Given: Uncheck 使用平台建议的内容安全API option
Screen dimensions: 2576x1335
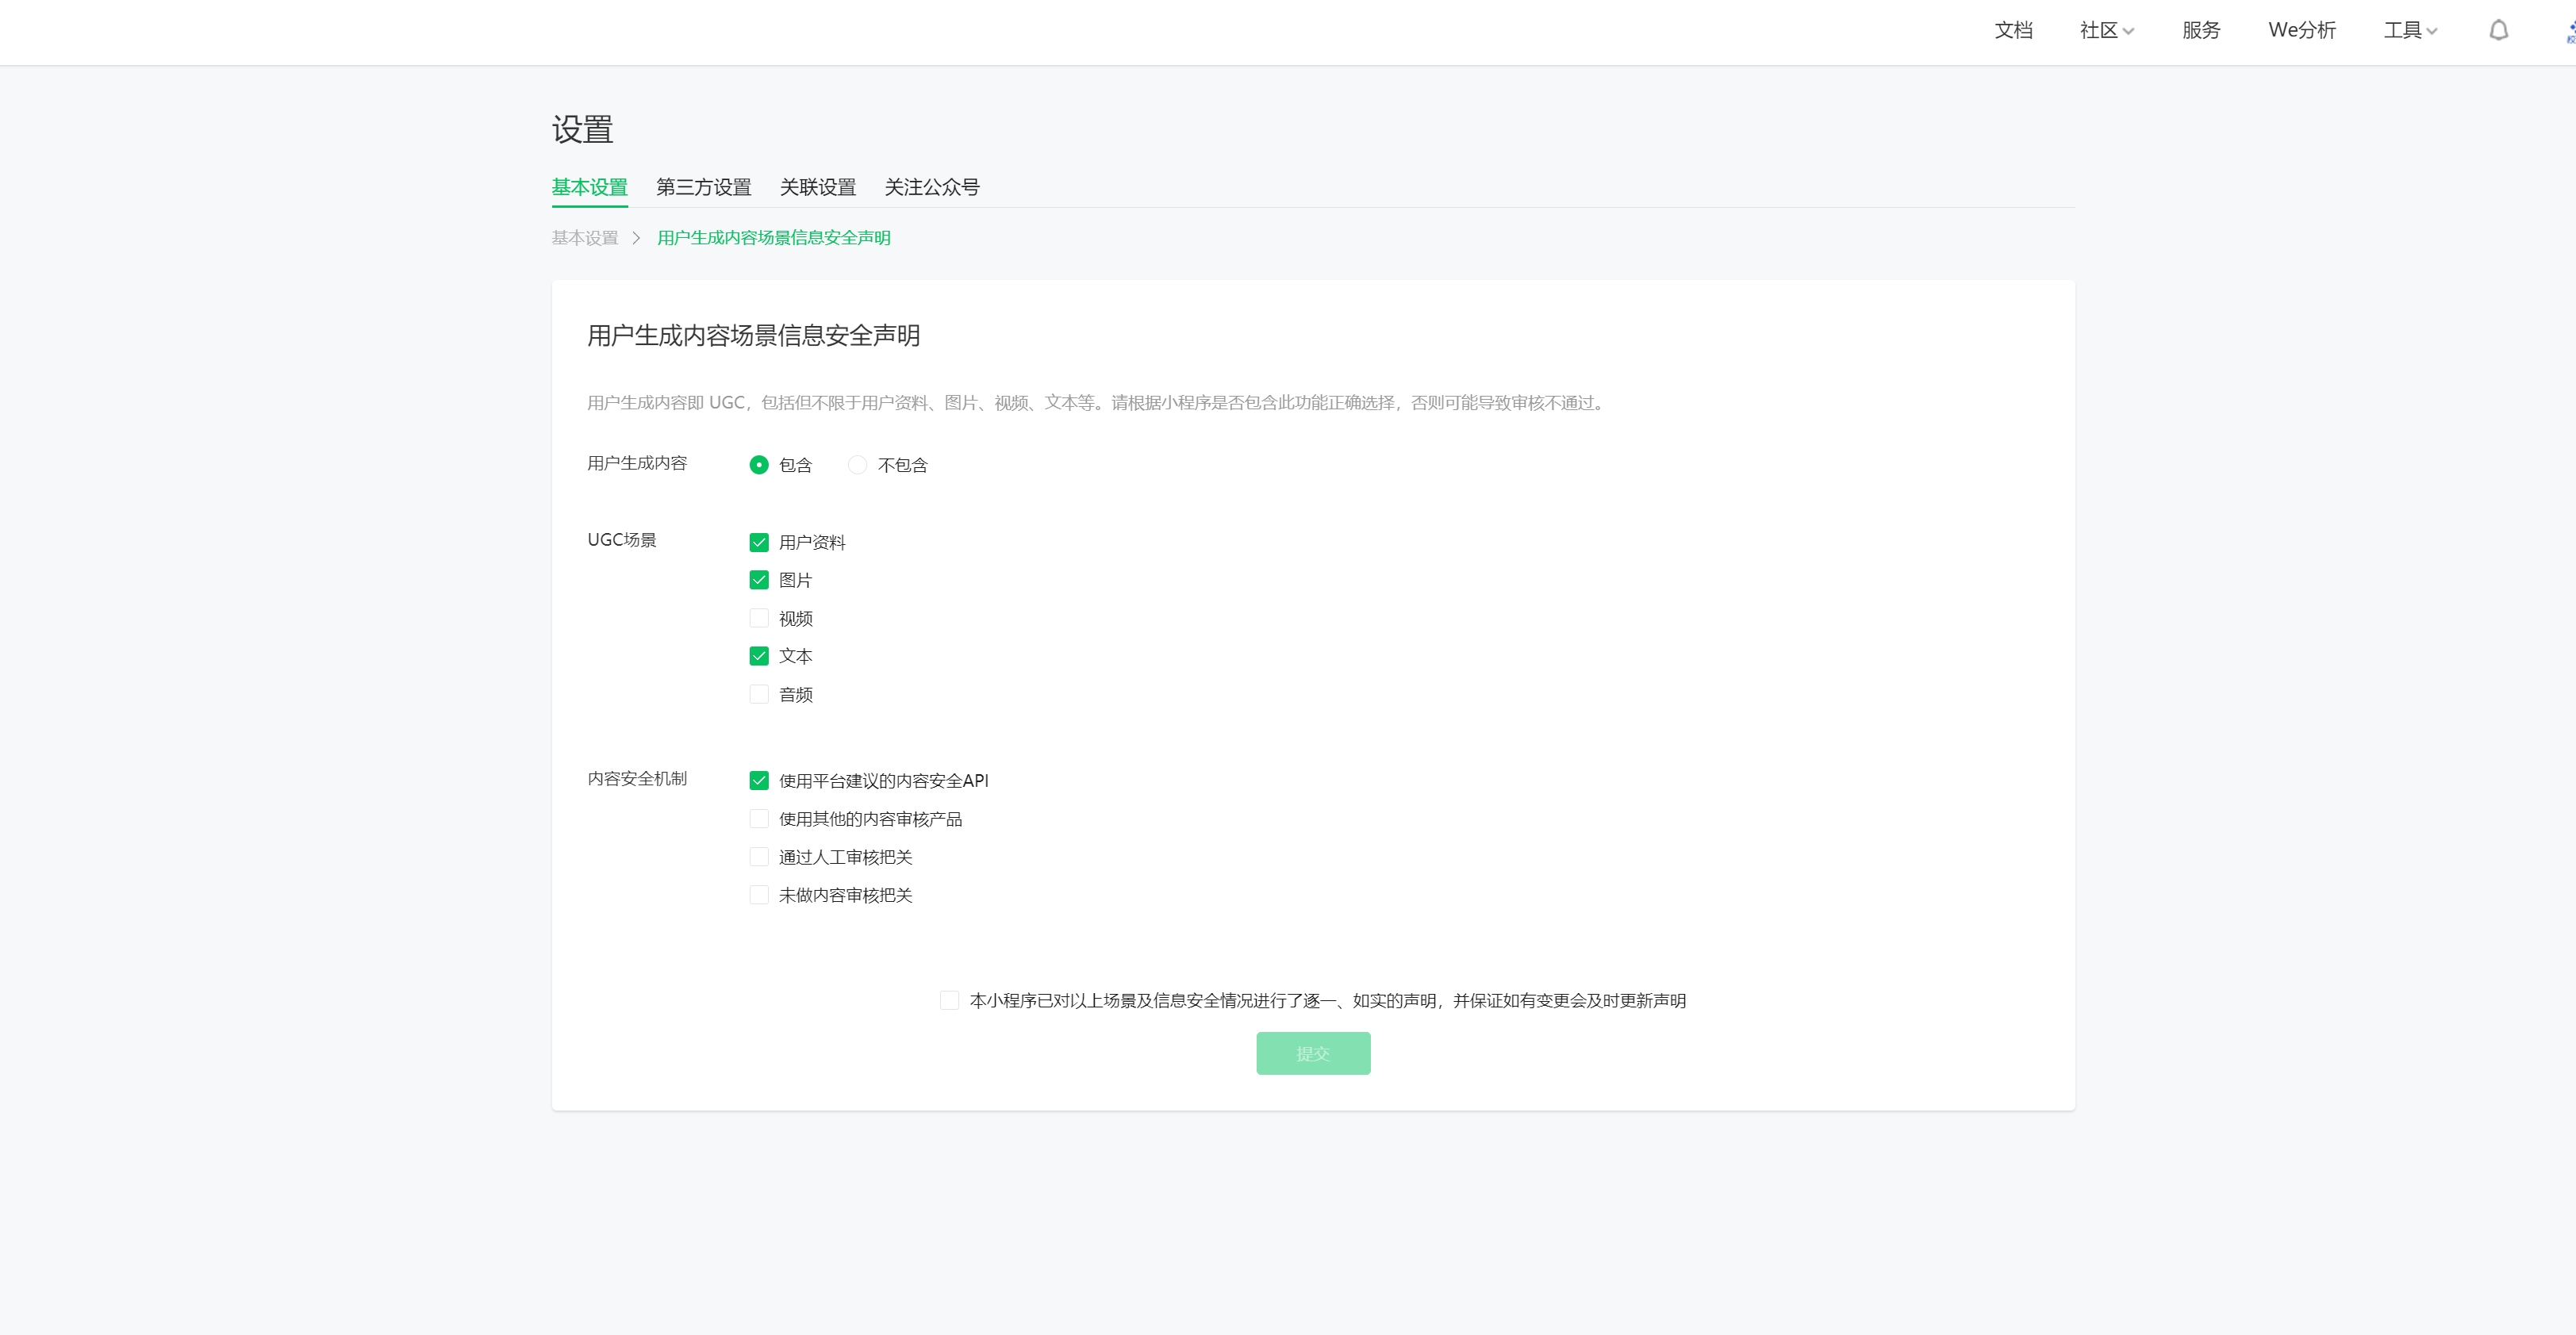Looking at the screenshot, I should (759, 781).
